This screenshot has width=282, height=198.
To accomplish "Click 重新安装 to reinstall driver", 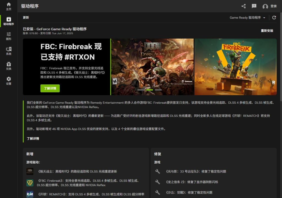I will tap(267, 31).
